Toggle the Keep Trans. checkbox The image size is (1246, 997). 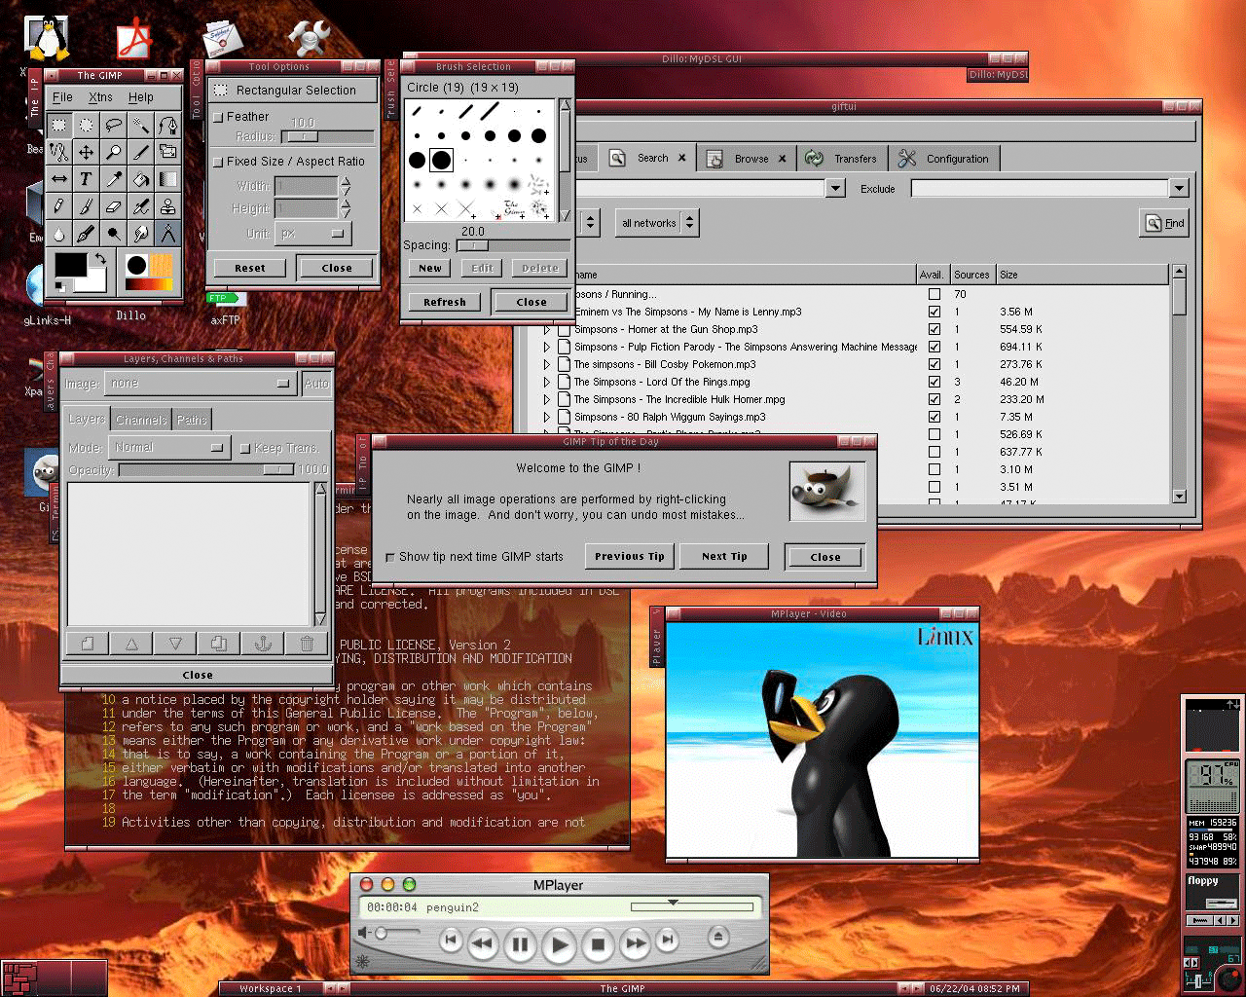[x=245, y=448]
